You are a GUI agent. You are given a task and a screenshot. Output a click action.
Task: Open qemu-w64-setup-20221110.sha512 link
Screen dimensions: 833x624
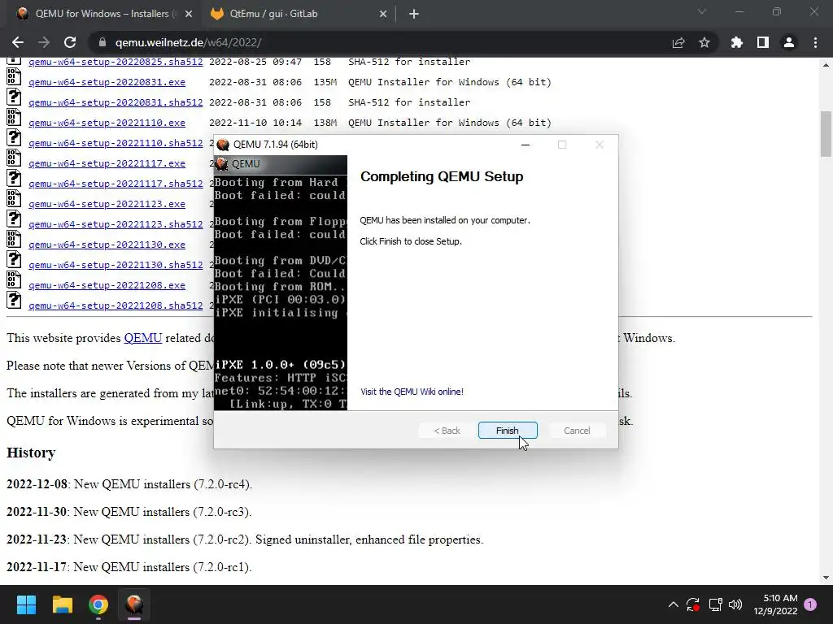(x=116, y=143)
